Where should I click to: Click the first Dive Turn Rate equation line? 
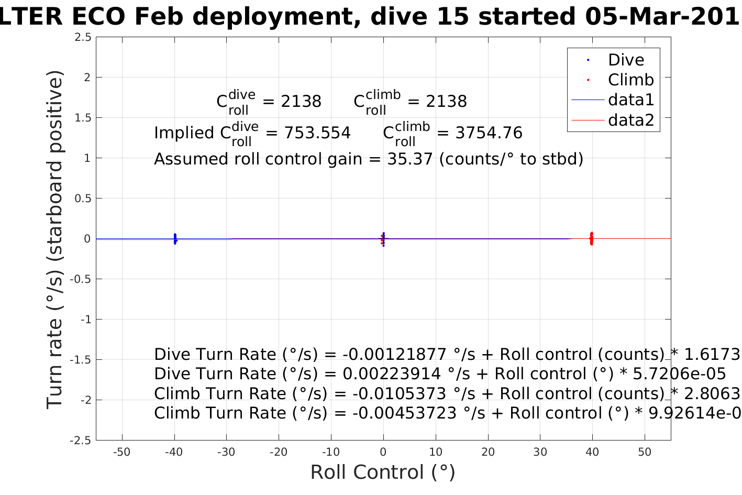point(446,355)
